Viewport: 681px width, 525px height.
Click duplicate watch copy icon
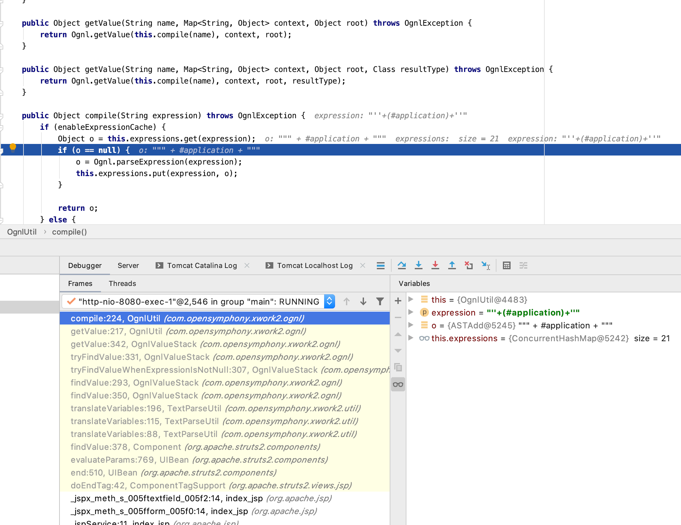[x=398, y=367]
